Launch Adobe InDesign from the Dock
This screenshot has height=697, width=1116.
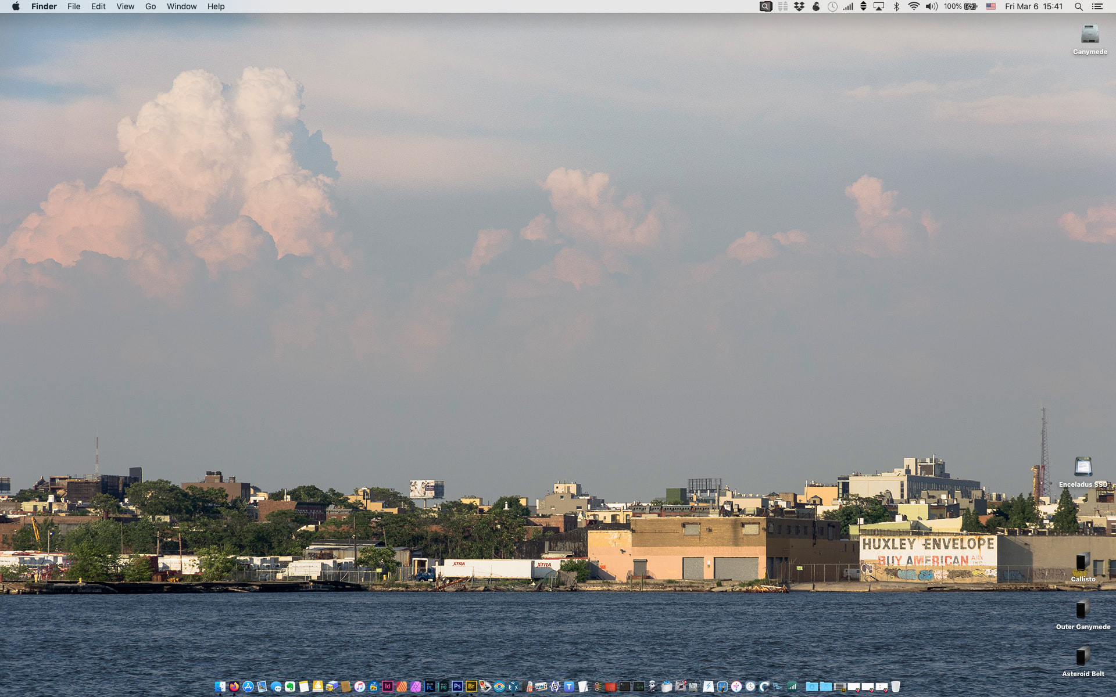(388, 687)
